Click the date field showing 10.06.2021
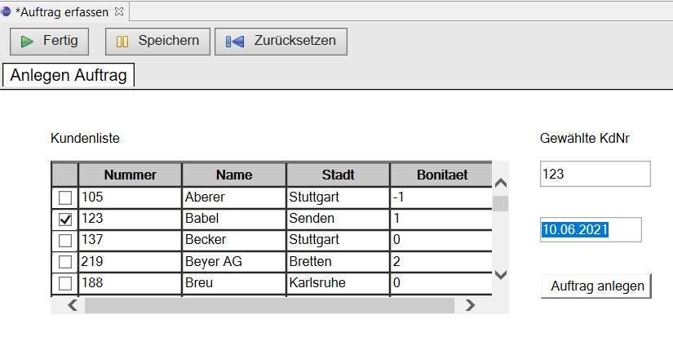This screenshot has width=673, height=337. click(x=591, y=229)
